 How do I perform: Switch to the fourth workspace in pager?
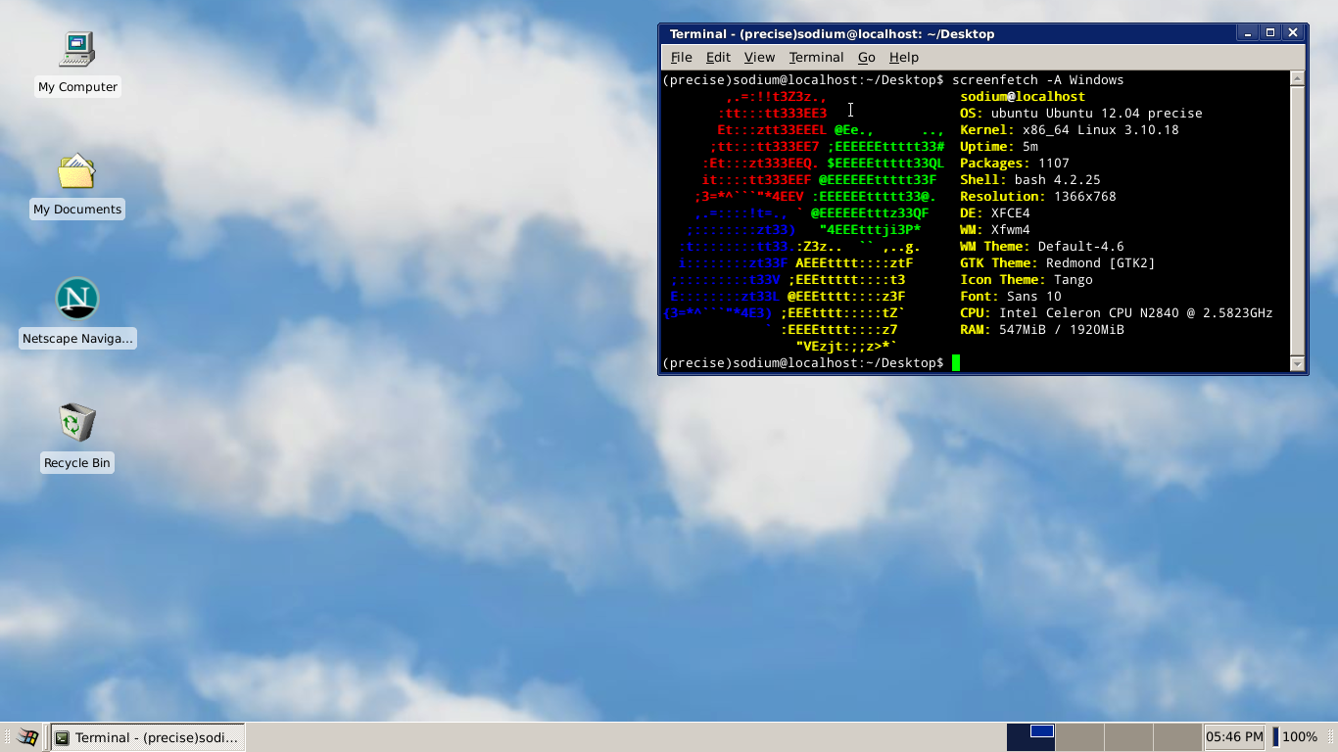1177,737
